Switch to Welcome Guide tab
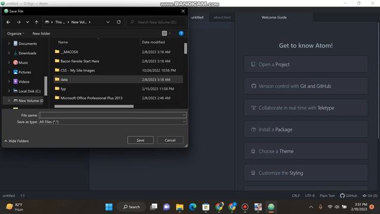The image size is (380, 214). tap(274, 17)
